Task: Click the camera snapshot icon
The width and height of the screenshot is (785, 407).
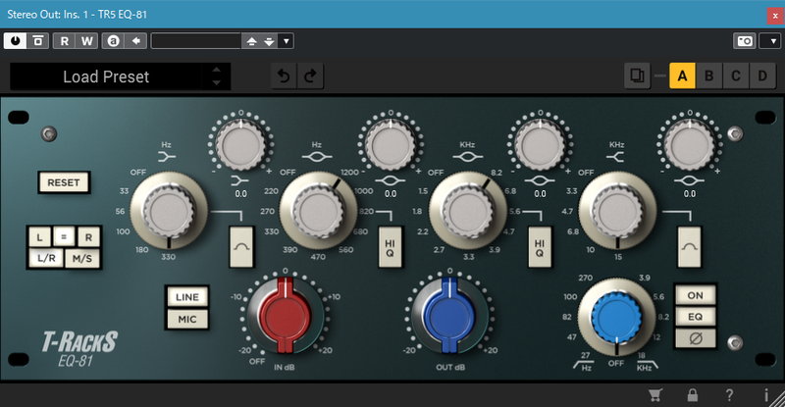Action: [x=745, y=41]
